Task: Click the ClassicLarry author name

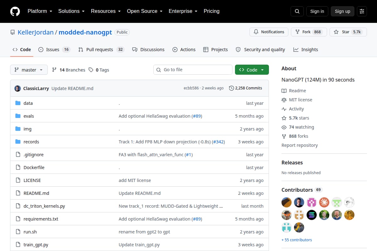Action: pyautogui.click(x=36, y=88)
